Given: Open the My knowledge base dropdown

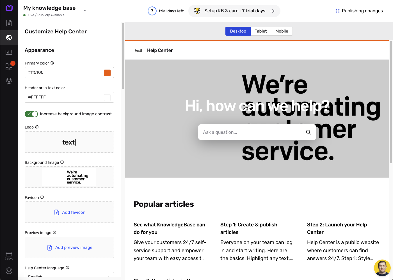Looking at the screenshot, I should pos(85,10).
